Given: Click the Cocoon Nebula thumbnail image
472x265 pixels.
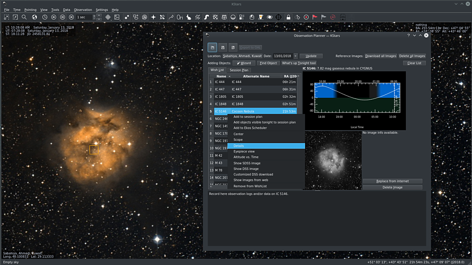Looking at the screenshot, I should tap(333, 160).
